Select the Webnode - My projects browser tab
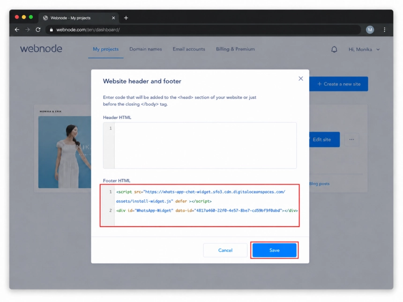403x302 pixels. pyautogui.click(x=78, y=18)
